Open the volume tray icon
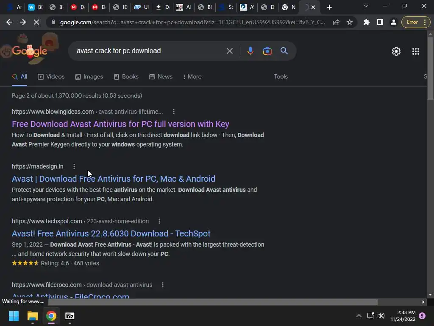 381,316
